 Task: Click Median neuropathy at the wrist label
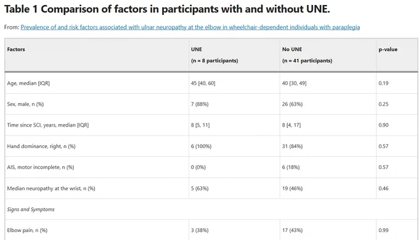pyautogui.click(x=51, y=188)
